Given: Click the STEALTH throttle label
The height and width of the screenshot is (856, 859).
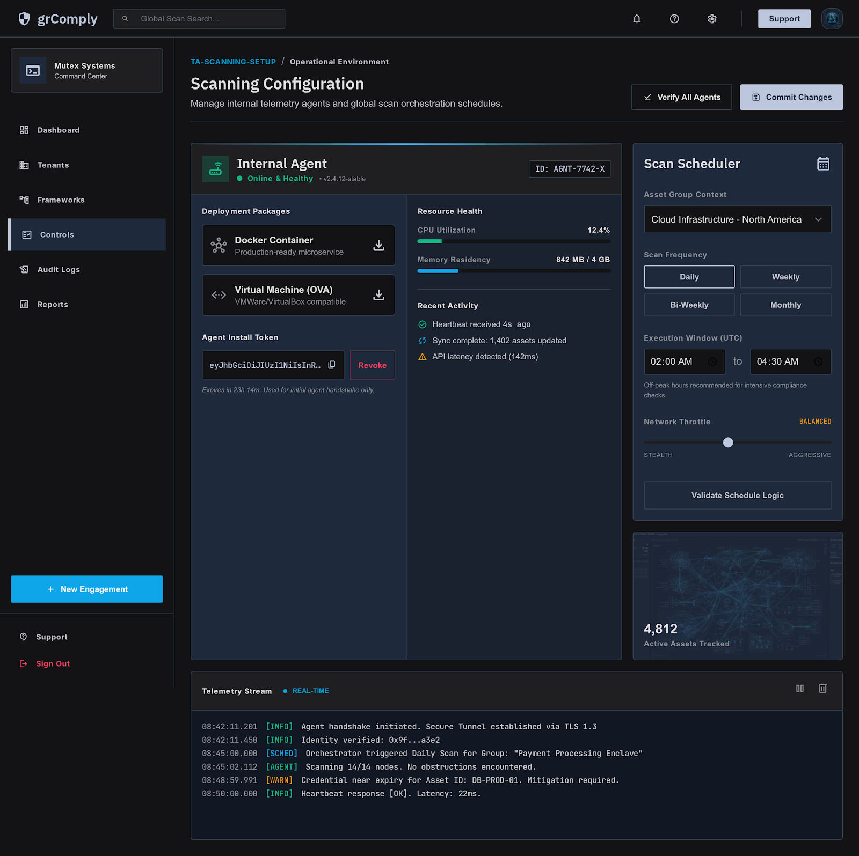Looking at the screenshot, I should point(658,455).
